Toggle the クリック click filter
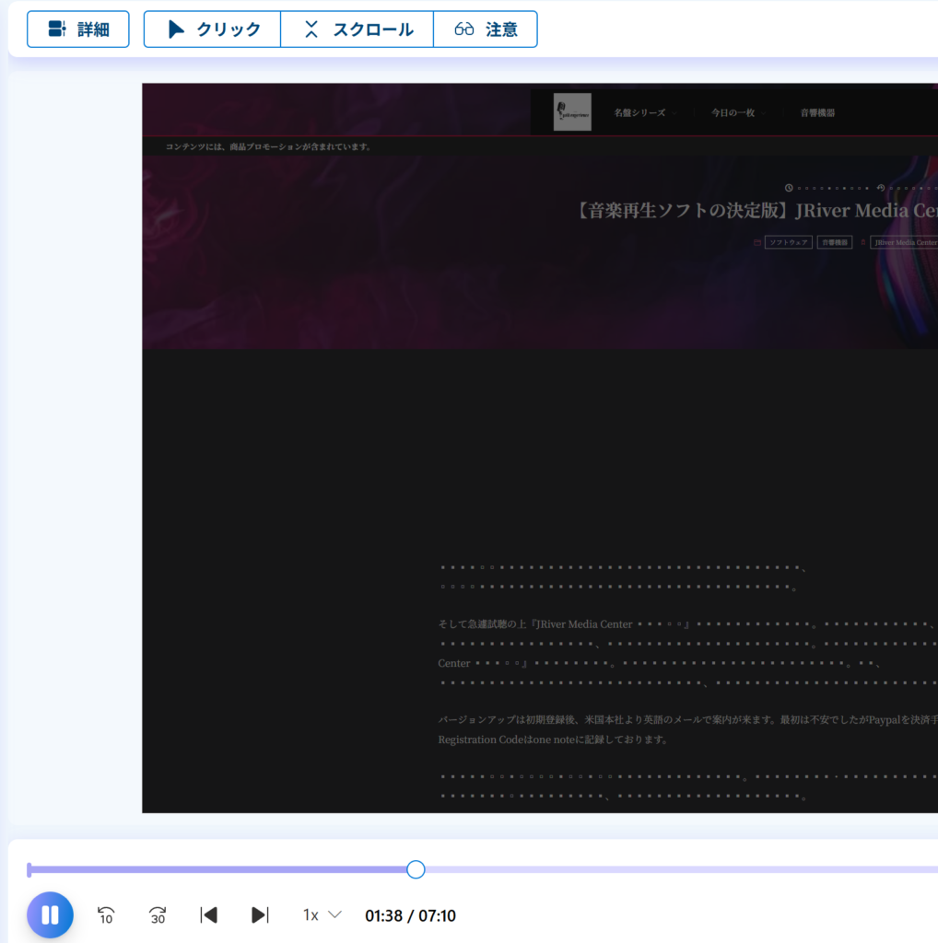The width and height of the screenshot is (938, 943). pyautogui.click(x=213, y=29)
